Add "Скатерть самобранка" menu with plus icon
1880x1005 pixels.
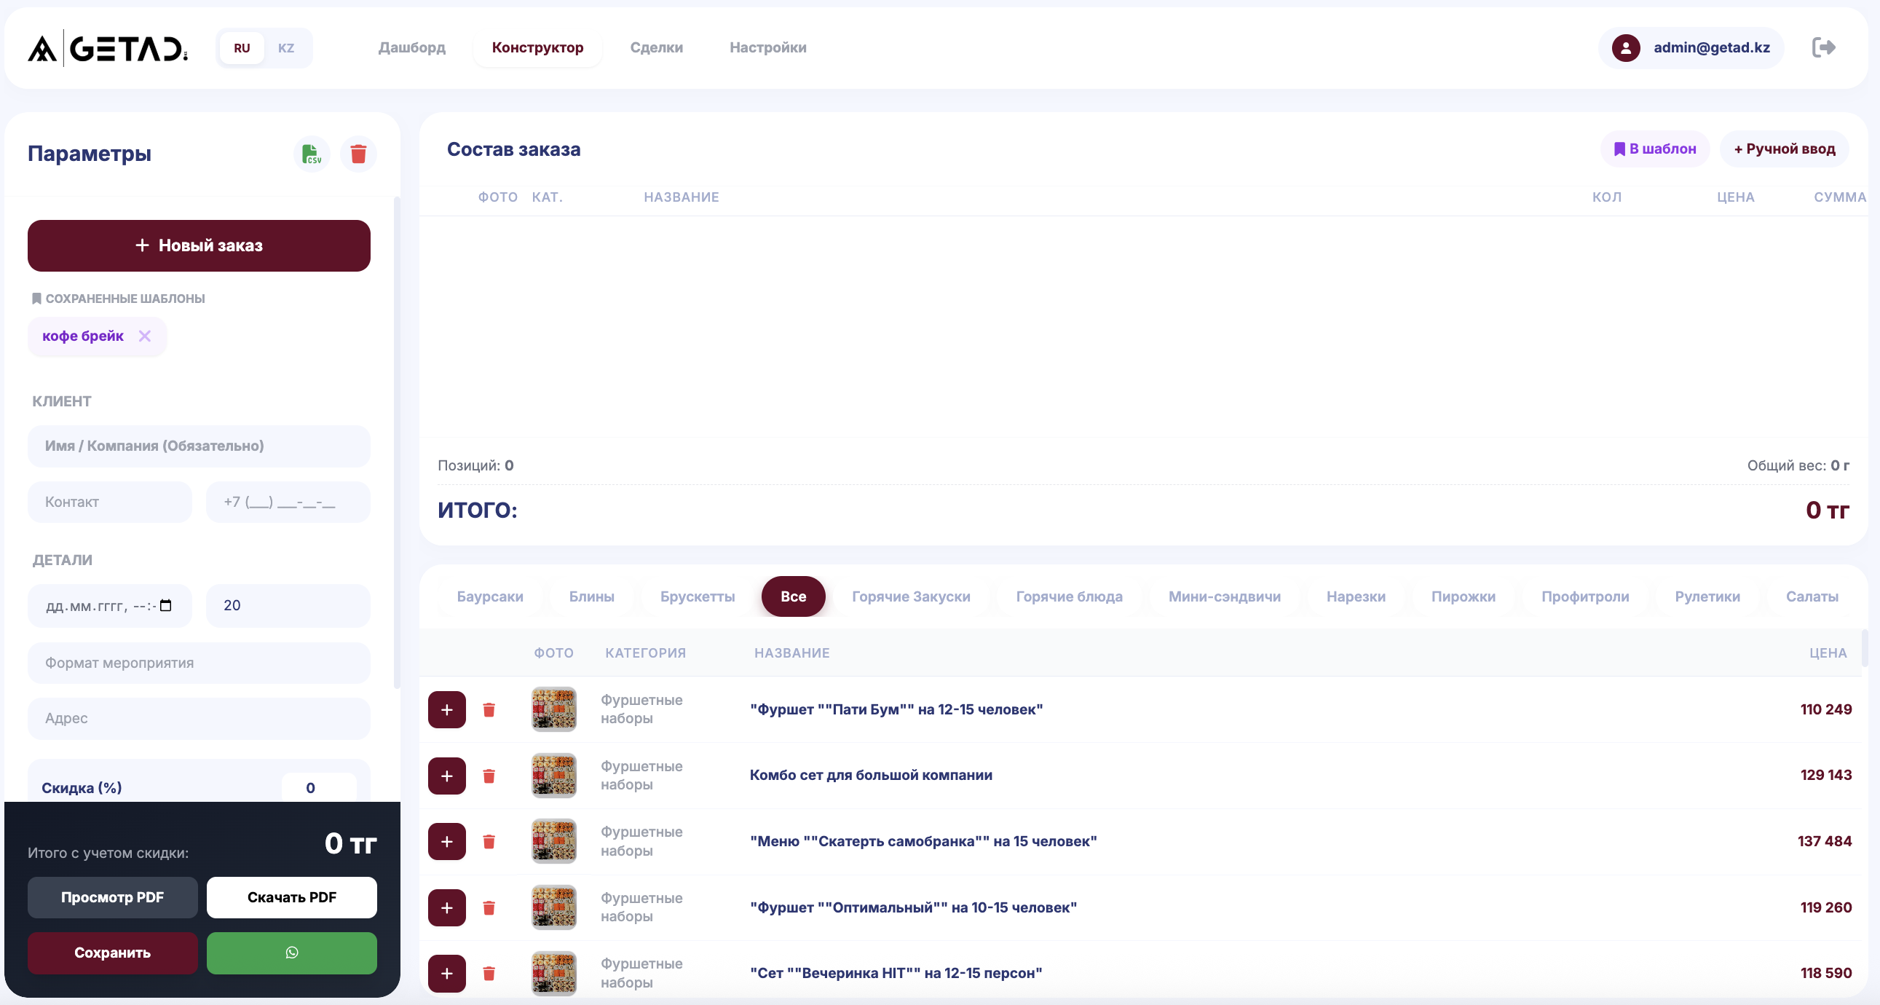coord(446,842)
